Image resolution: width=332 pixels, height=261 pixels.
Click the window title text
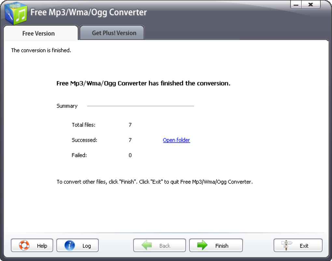[89, 12]
